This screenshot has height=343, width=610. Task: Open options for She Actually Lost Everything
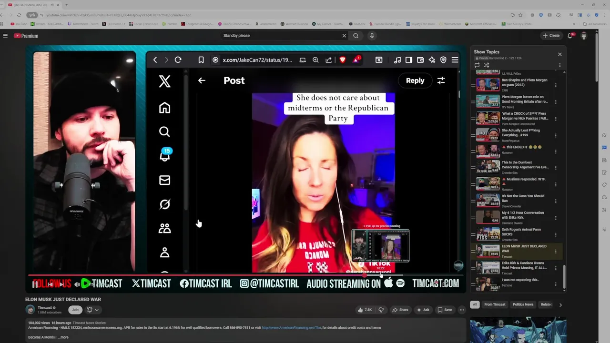pyautogui.click(x=556, y=135)
